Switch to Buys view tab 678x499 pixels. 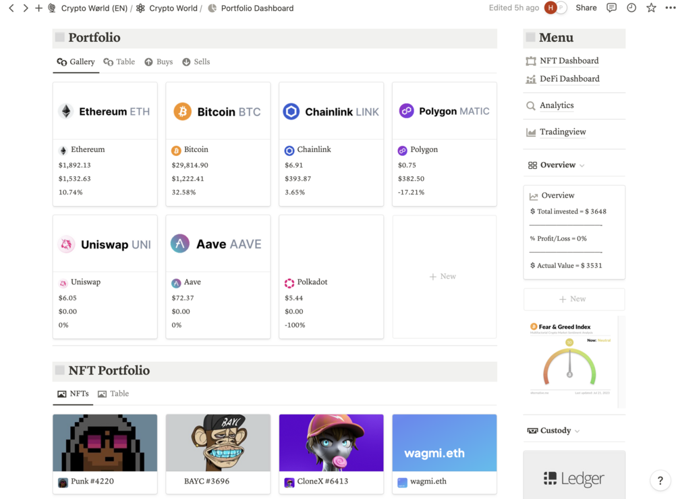coord(159,62)
